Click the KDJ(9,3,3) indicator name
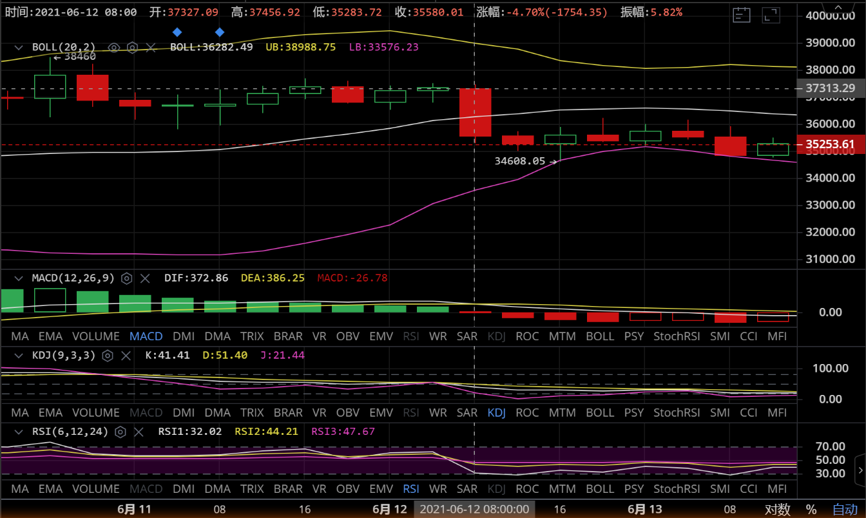The height and width of the screenshot is (518, 866). click(64, 355)
